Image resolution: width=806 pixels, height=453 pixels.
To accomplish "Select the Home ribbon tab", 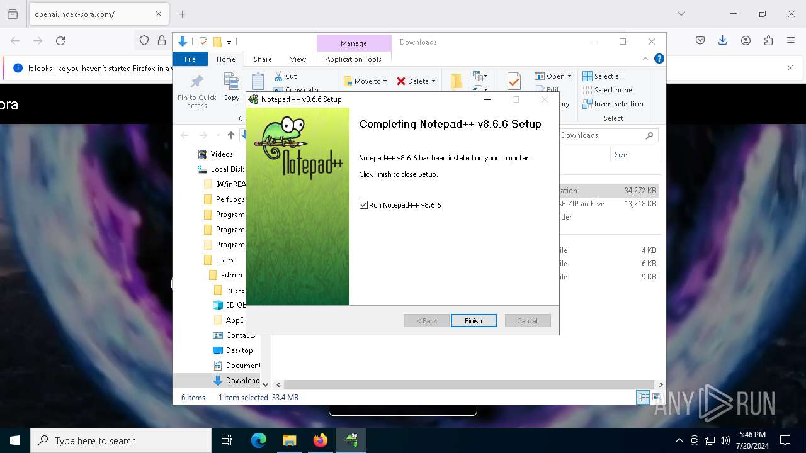I will click(x=225, y=59).
